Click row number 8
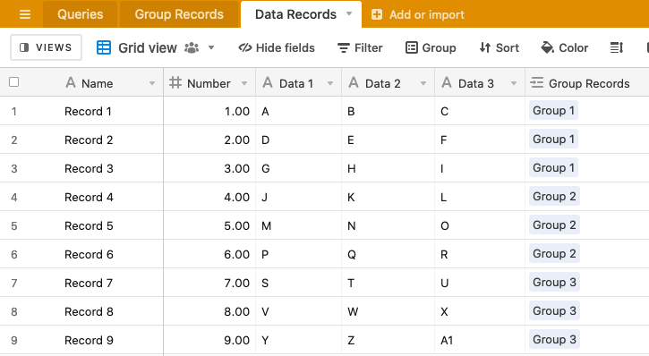The image size is (649, 356). point(14,312)
